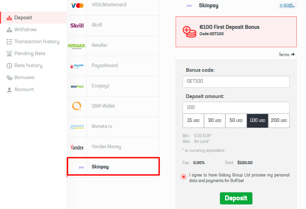
Task: Click the Secure Payment badge icon
Action: tap(287, 6)
